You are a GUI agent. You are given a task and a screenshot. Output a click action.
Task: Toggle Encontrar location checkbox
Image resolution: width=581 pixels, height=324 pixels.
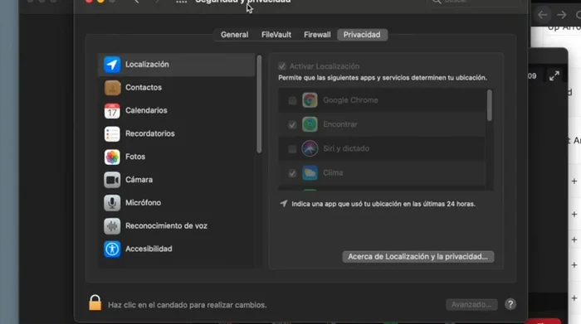click(x=292, y=124)
